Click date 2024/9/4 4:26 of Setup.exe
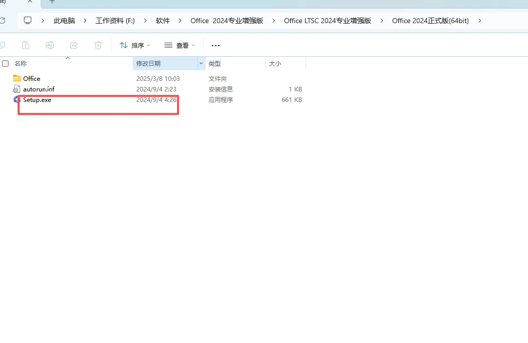 156,100
